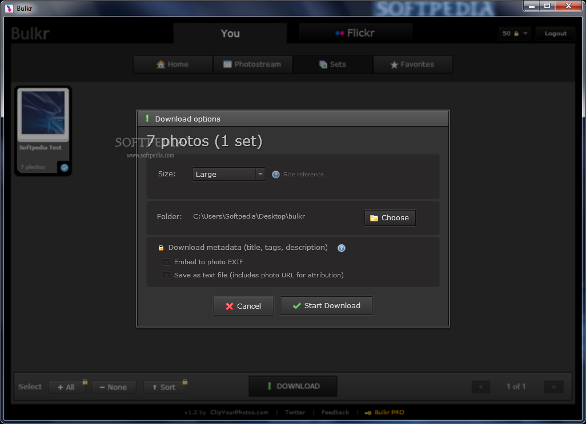Maximize the Bulkr window

(547, 6)
